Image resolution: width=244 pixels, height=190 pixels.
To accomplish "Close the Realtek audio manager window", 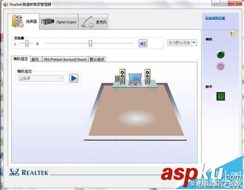I will [235, 3].
